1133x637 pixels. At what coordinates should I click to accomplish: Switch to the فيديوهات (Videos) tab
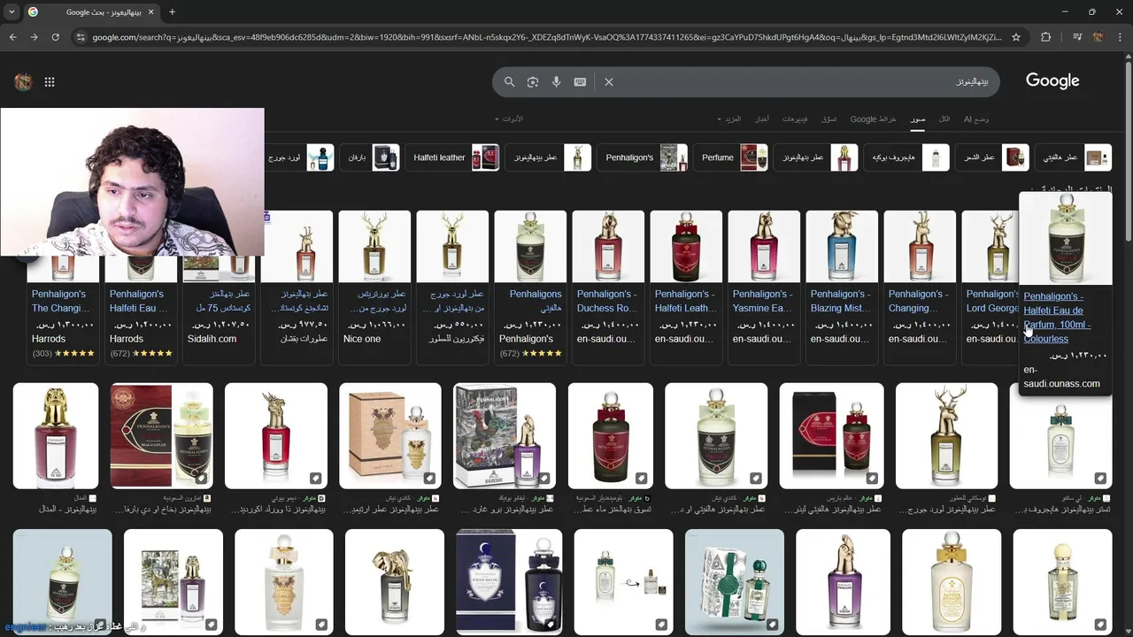click(x=795, y=119)
